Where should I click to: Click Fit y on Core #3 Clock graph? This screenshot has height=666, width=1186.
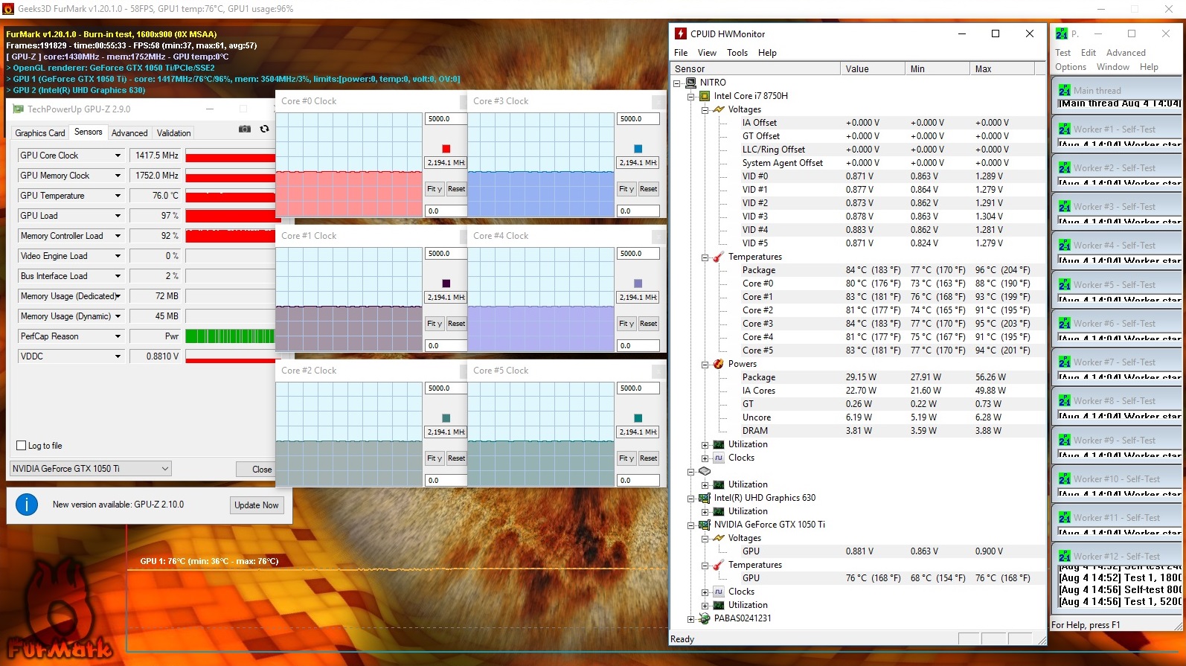coord(626,189)
